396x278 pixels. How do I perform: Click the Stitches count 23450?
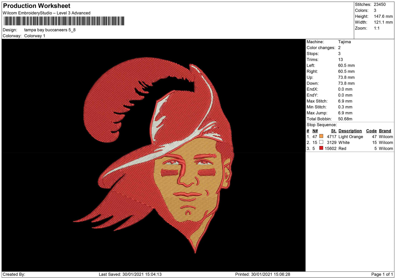[380, 4]
